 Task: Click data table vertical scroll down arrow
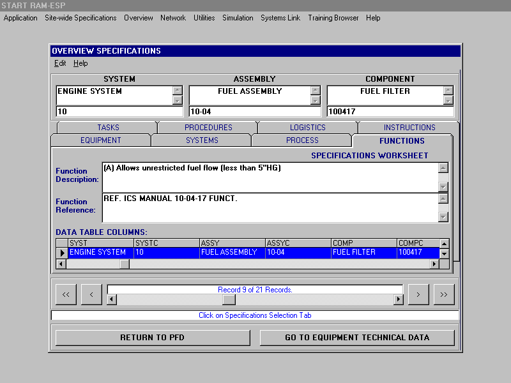444,253
